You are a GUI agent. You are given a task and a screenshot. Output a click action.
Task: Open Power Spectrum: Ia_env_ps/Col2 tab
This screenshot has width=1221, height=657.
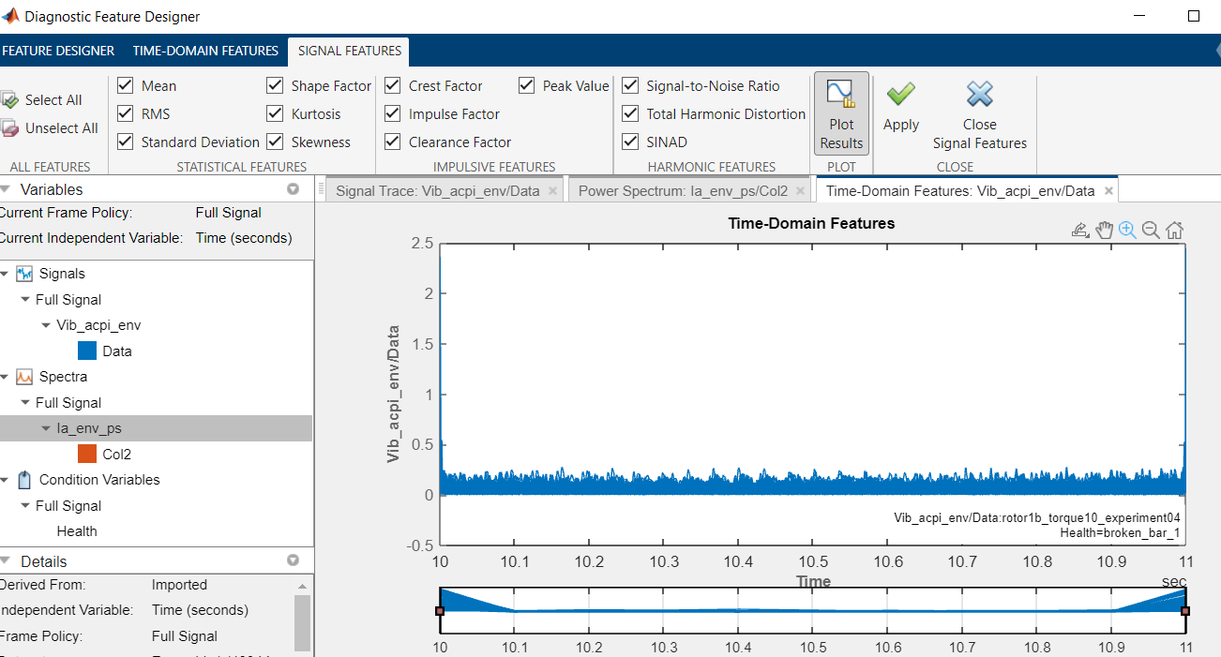pyautogui.click(x=683, y=191)
